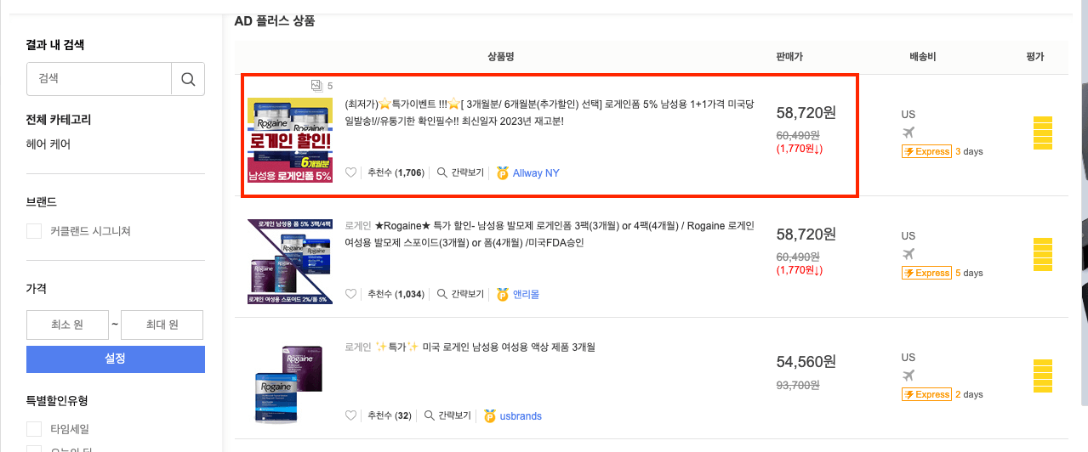Click the medal badge beside 앤리몰
This screenshot has height=452, width=1088.
click(503, 294)
